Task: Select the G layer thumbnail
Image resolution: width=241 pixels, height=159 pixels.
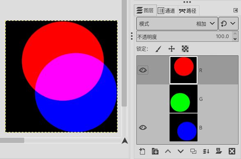Action: pyautogui.click(x=184, y=99)
